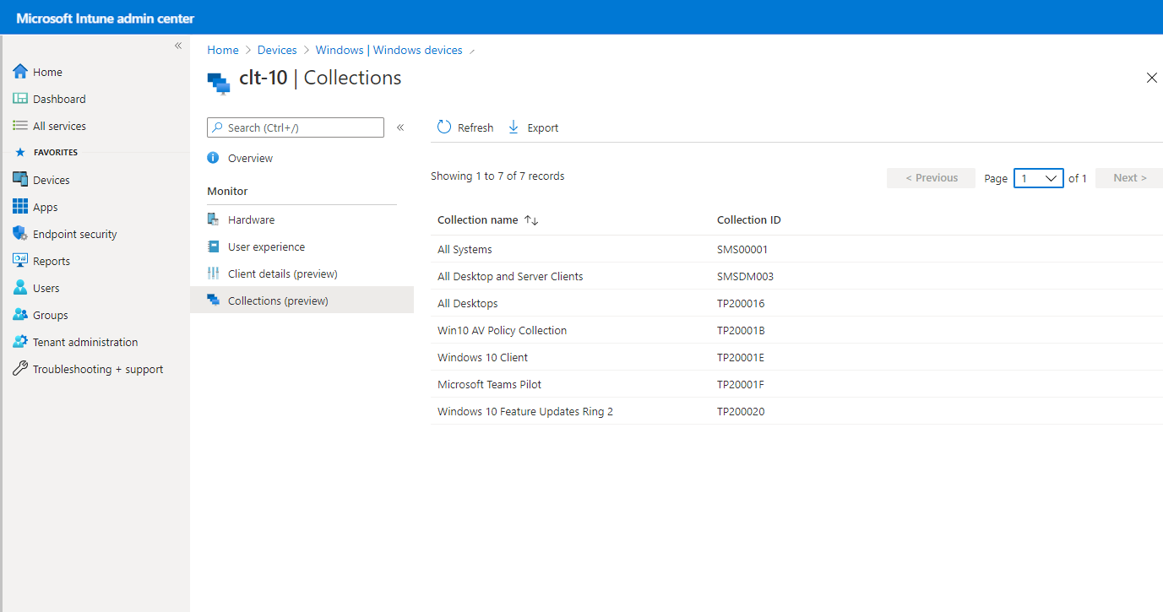The height and width of the screenshot is (612, 1163).
Task: Click the Reports icon in sidebar
Action: tap(20, 261)
